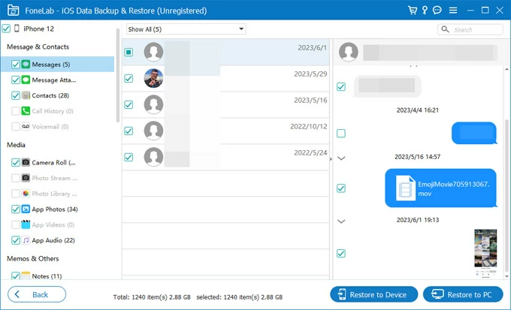
Task: Open the feedback chat bubble icon
Action: click(x=438, y=11)
